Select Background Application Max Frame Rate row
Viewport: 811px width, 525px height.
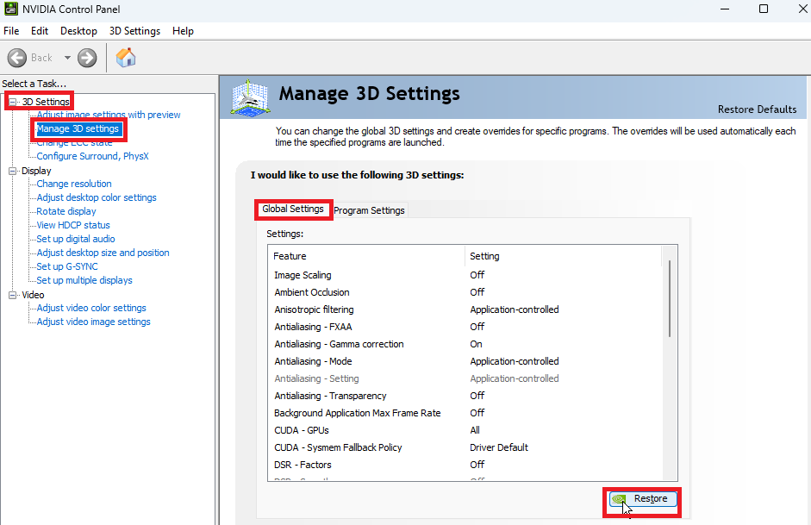click(x=465, y=413)
